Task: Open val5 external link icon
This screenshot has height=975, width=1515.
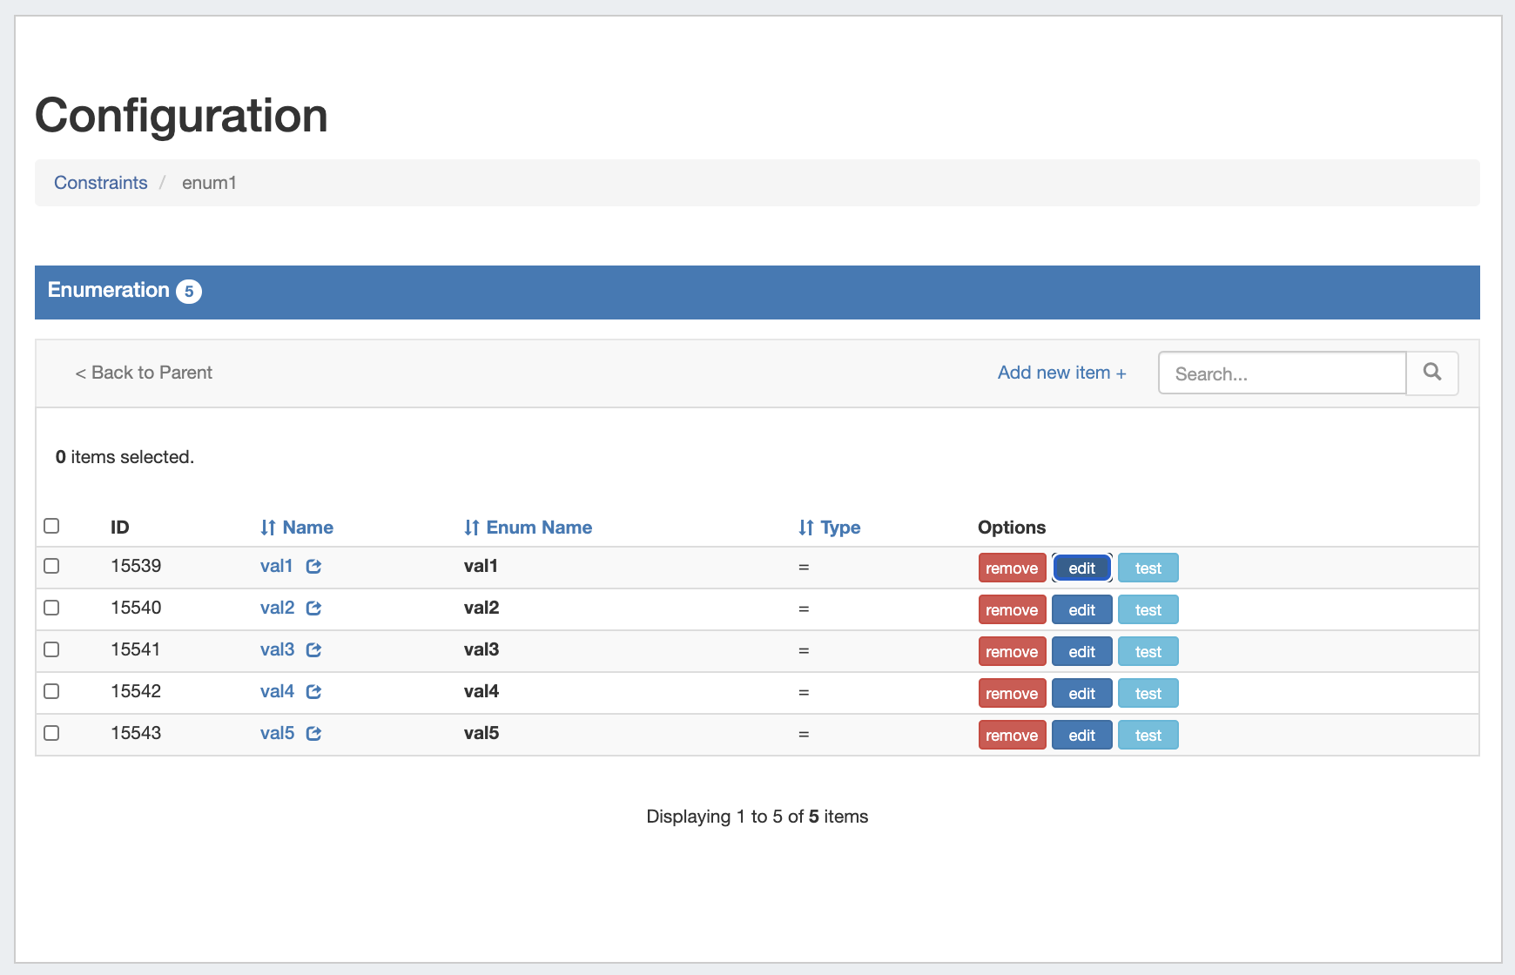Action: tap(314, 734)
